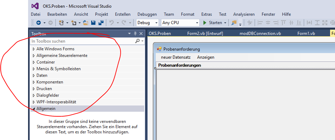
Task: Click the Visual Studio logo icon
Action: point(35,6)
